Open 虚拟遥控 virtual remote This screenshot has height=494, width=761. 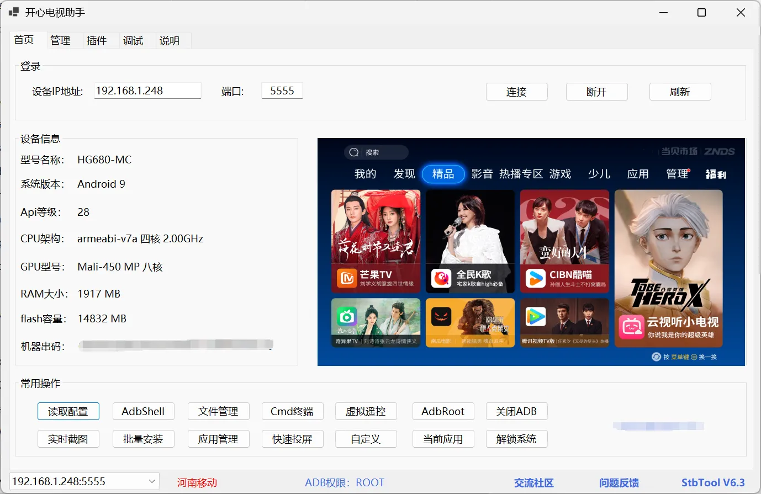[x=365, y=411]
